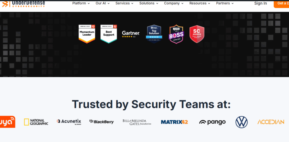Open the Platform menu

(81, 3)
